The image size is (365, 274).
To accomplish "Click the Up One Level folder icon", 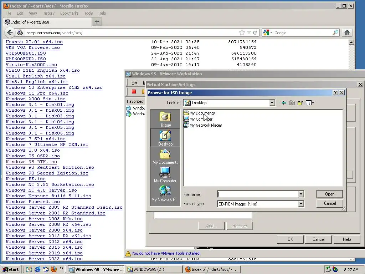I will coord(292,103).
